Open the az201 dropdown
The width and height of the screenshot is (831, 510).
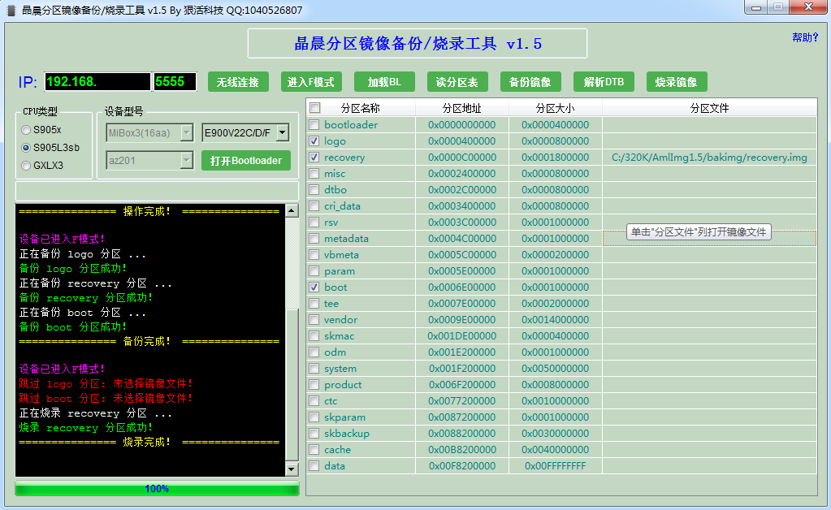click(x=149, y=161)
